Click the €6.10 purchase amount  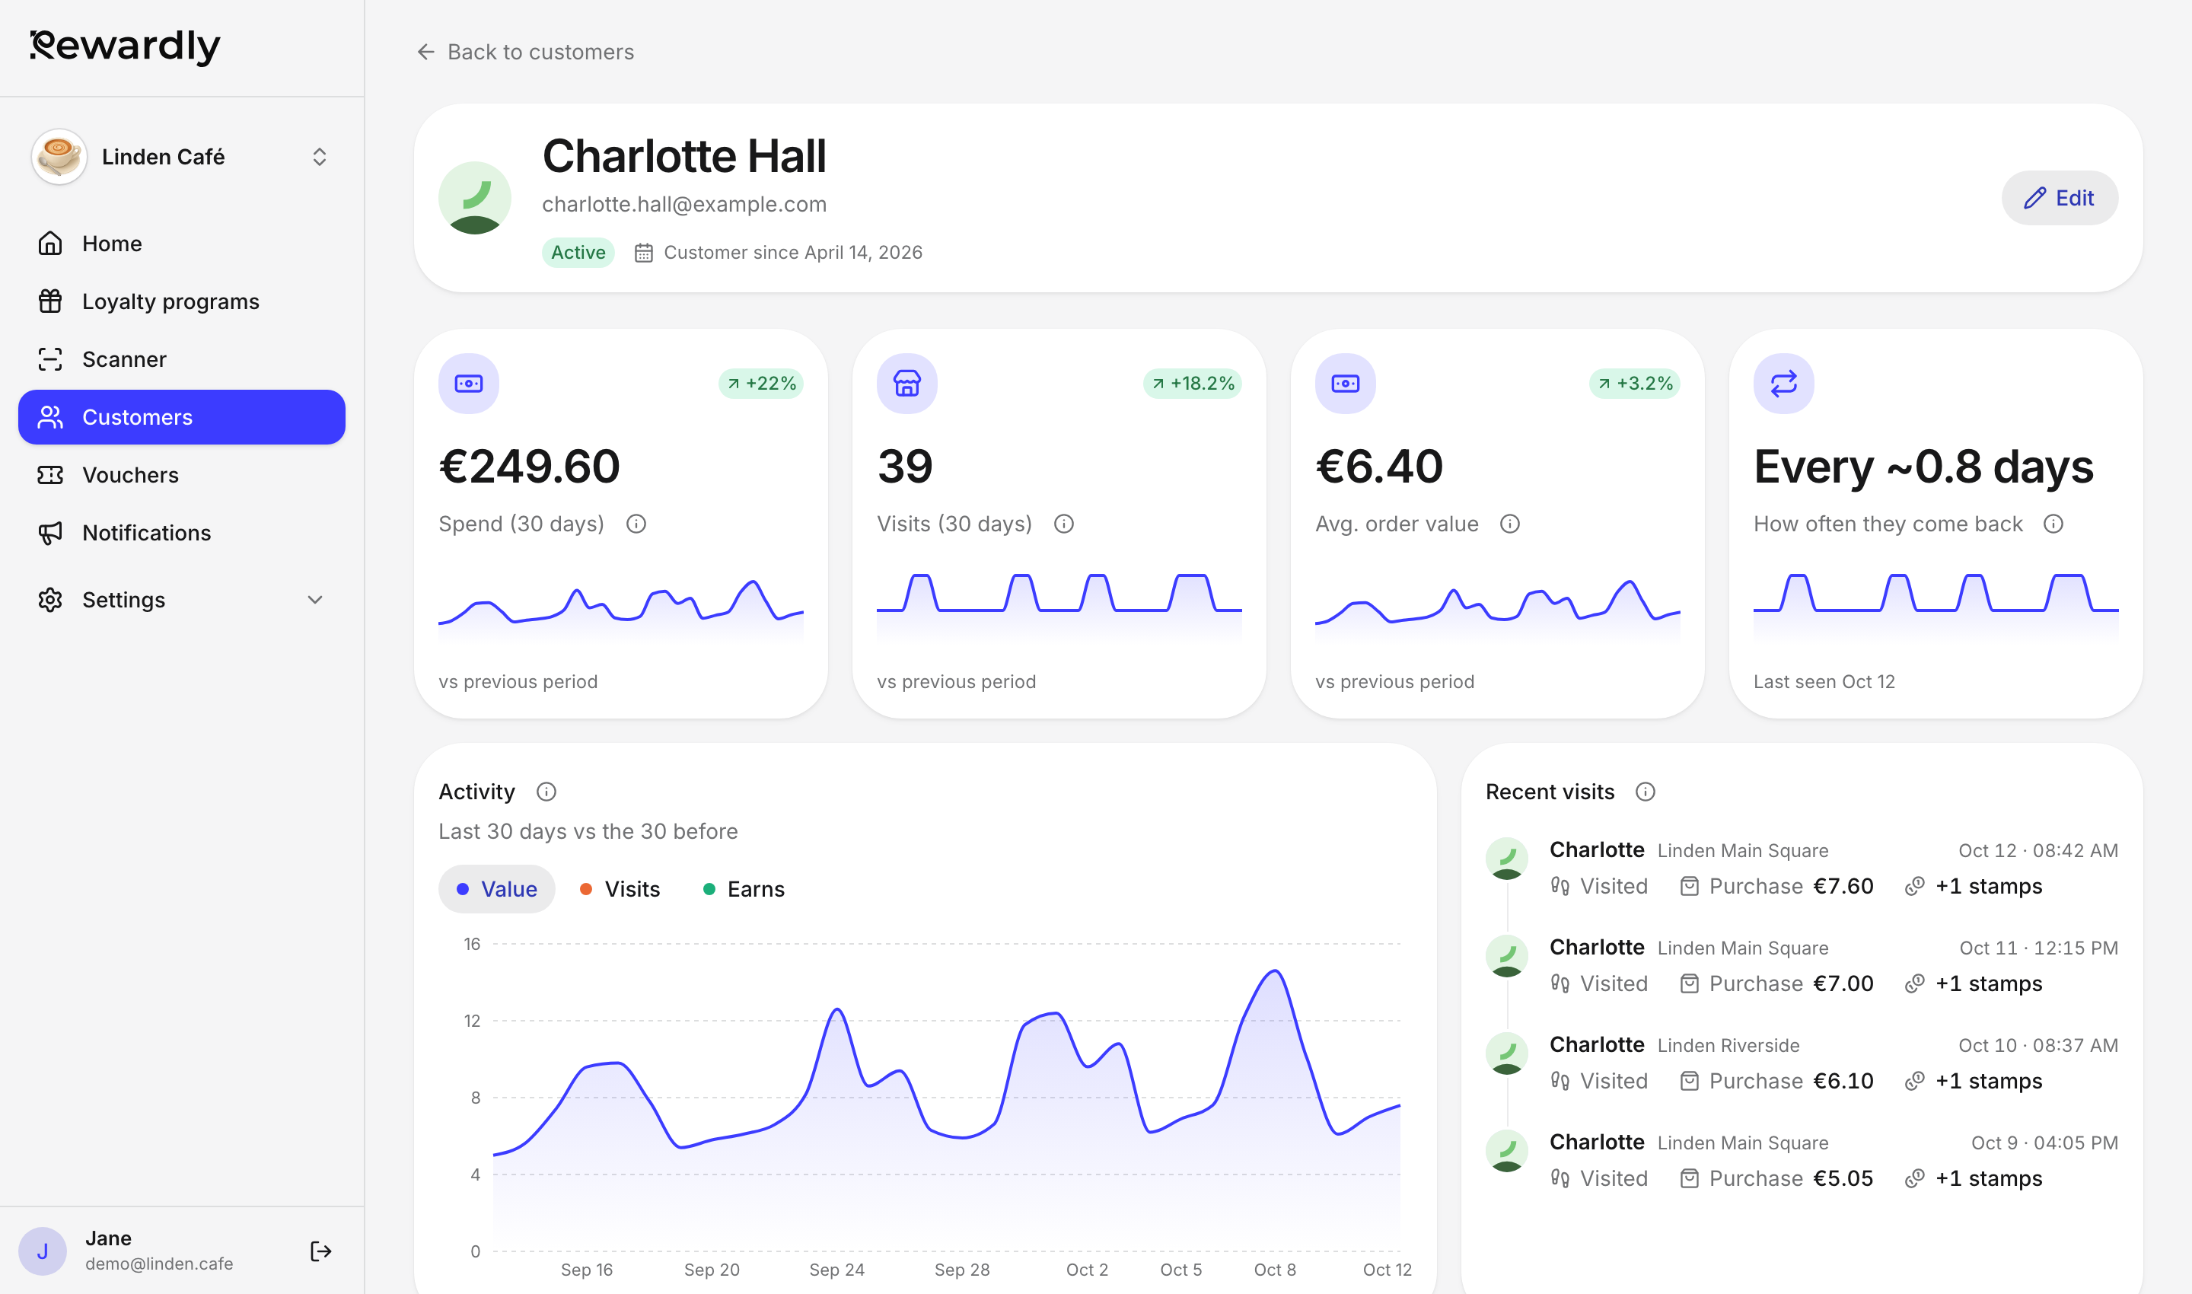[x=1843, y=1082]
